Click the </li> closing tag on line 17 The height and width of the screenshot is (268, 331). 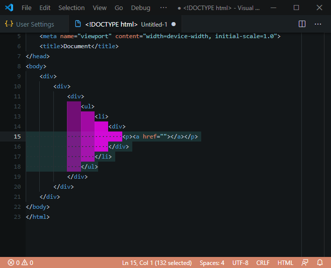(x=103, y=157)
